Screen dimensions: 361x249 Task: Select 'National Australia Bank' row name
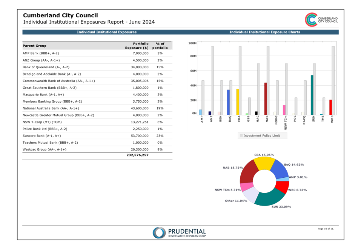(51, 108)
